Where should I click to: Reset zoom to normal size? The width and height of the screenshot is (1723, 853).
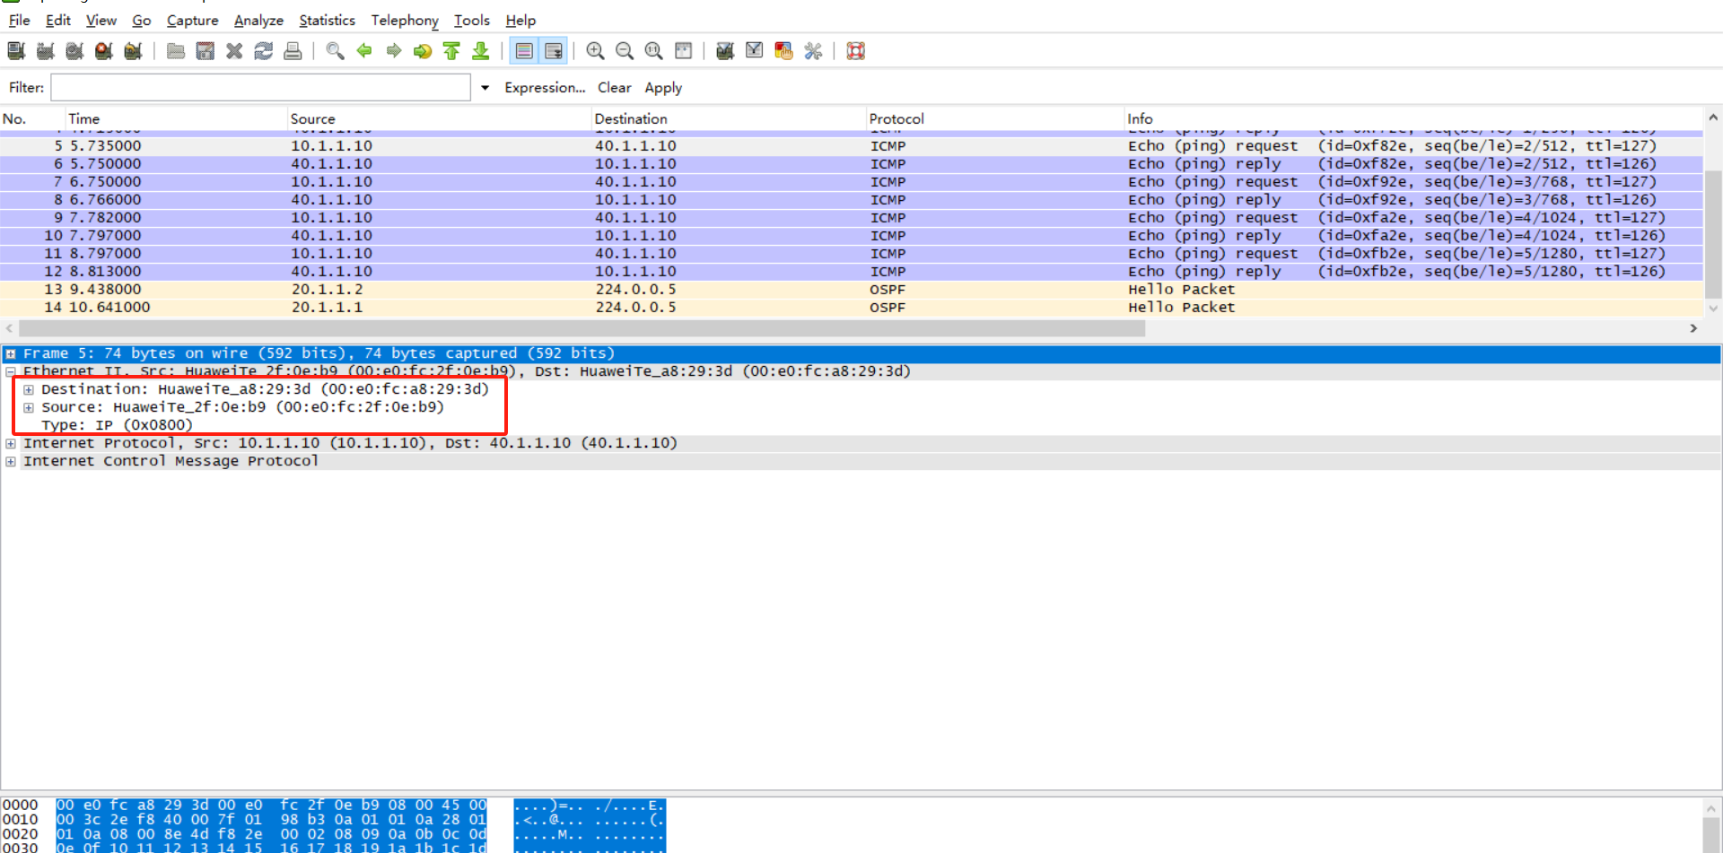654,51
